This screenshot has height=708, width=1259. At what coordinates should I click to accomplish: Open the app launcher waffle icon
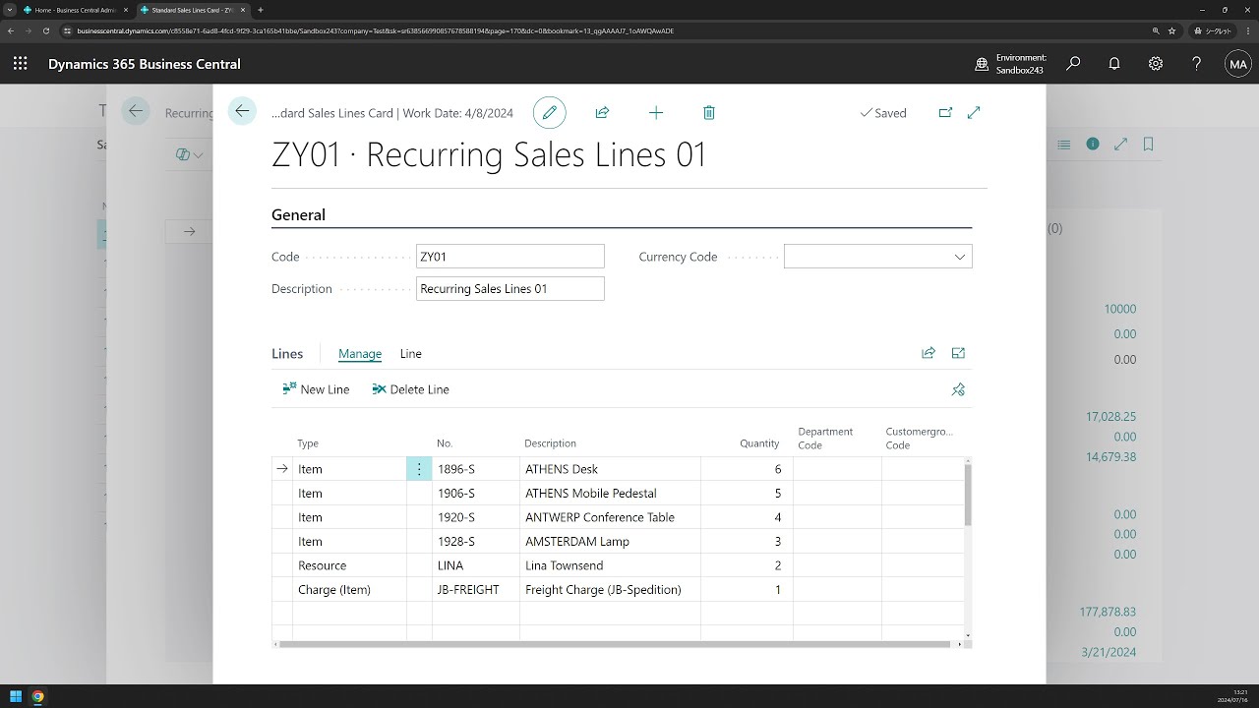pyautogui.click(x=21, y=64)
